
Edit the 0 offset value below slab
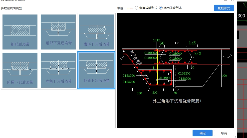pyautogui.click(x=193, y=67)
